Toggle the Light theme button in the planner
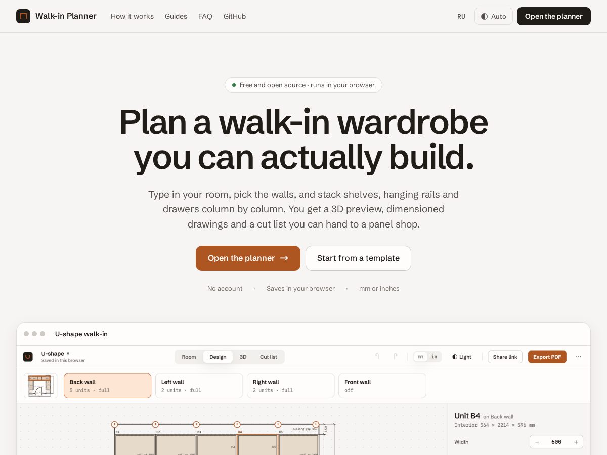 click(462, 357)
